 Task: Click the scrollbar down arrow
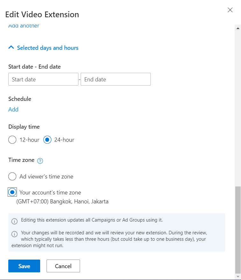[238, 276]
